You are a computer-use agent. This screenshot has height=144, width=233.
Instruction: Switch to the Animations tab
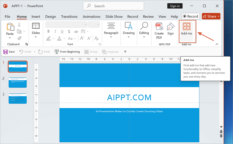click(92, 17)
